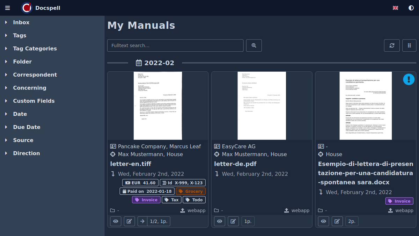Refresh the document list
The height and width of the screenshot is (236, 419).
pyautogui.click(x=392, y=45)
